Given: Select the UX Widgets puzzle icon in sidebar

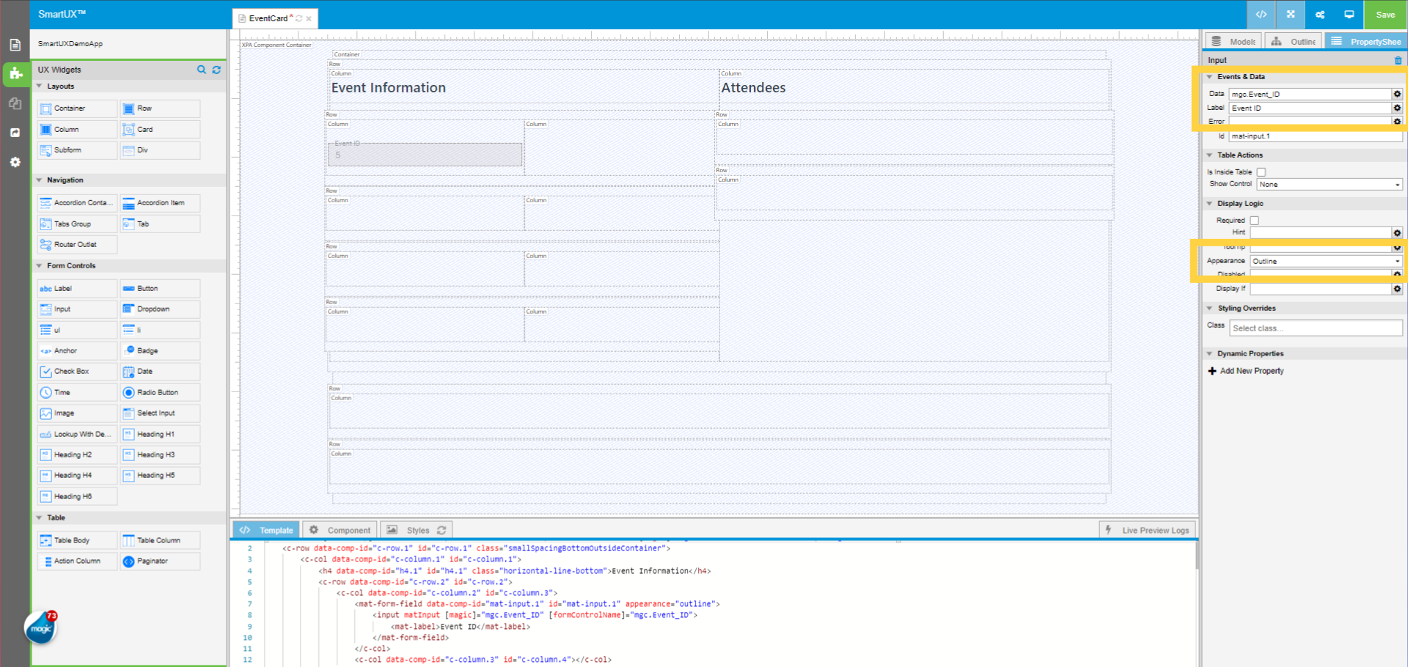Looking at the screenshot, I should tap(15, 73).
